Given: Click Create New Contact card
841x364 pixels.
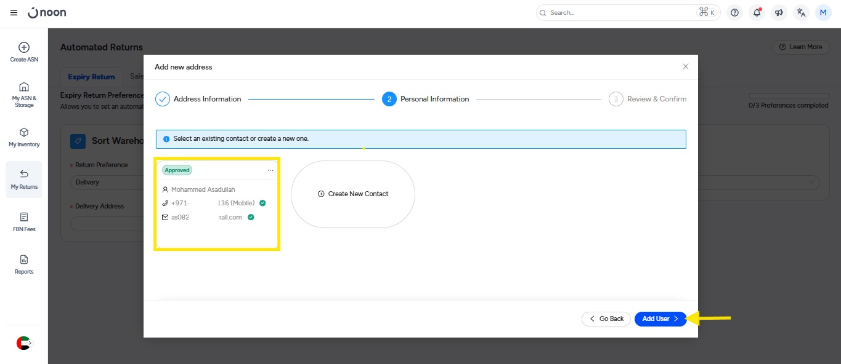Looking at the screenshot, I should pos(352,194).
